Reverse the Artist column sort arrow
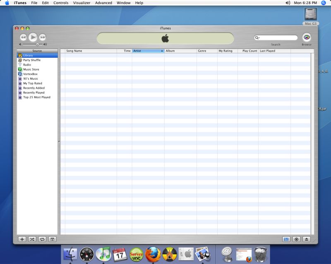Screen dimensions: 331x264 point(162,51)
